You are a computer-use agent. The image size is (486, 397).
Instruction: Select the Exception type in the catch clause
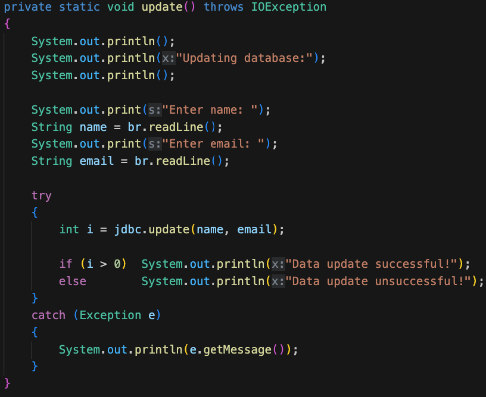coord(110,315)
